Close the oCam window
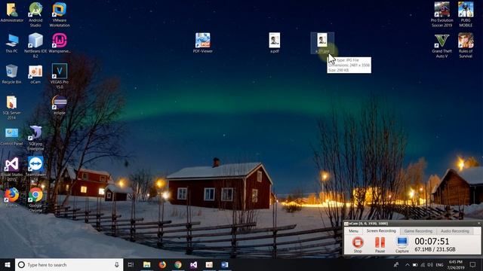 [478, 224]
